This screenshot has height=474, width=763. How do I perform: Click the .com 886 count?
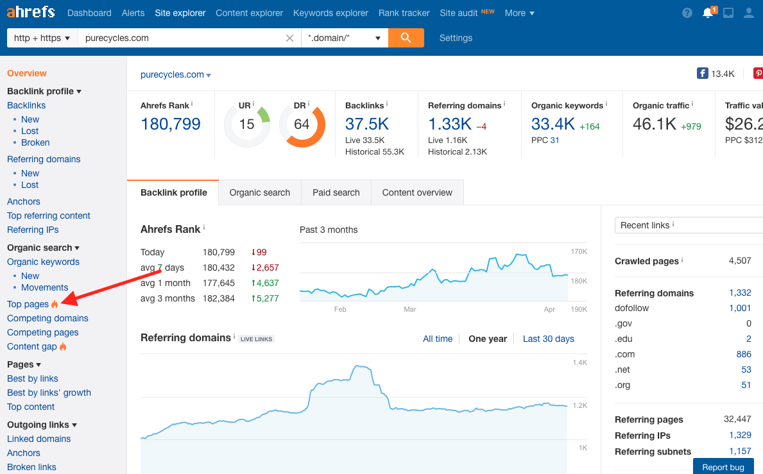coord(744,355)
